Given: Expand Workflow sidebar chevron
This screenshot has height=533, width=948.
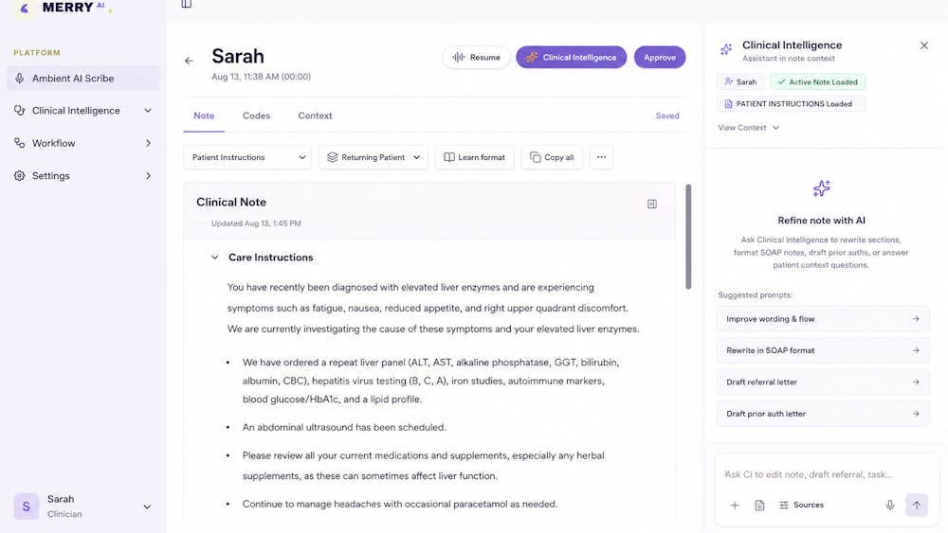Looking at the screenshot, I should (148, 144).
